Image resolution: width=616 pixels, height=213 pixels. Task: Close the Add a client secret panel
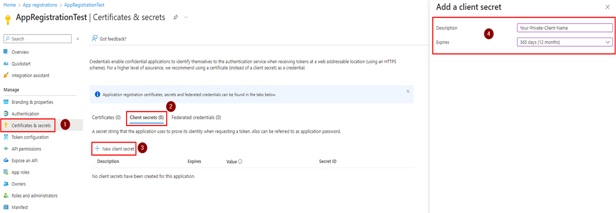pyautogui.click(x=607, y=7)
